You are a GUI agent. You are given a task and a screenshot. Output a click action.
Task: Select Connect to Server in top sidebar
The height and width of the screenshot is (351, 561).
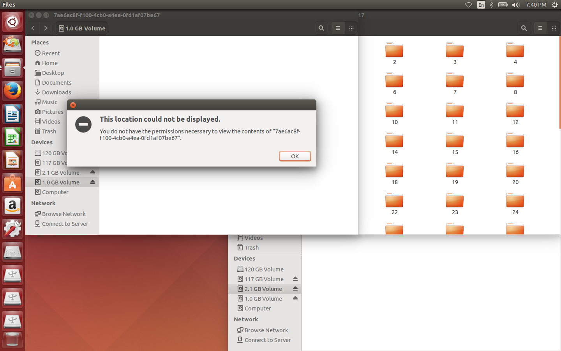click(x=65, y=224)
